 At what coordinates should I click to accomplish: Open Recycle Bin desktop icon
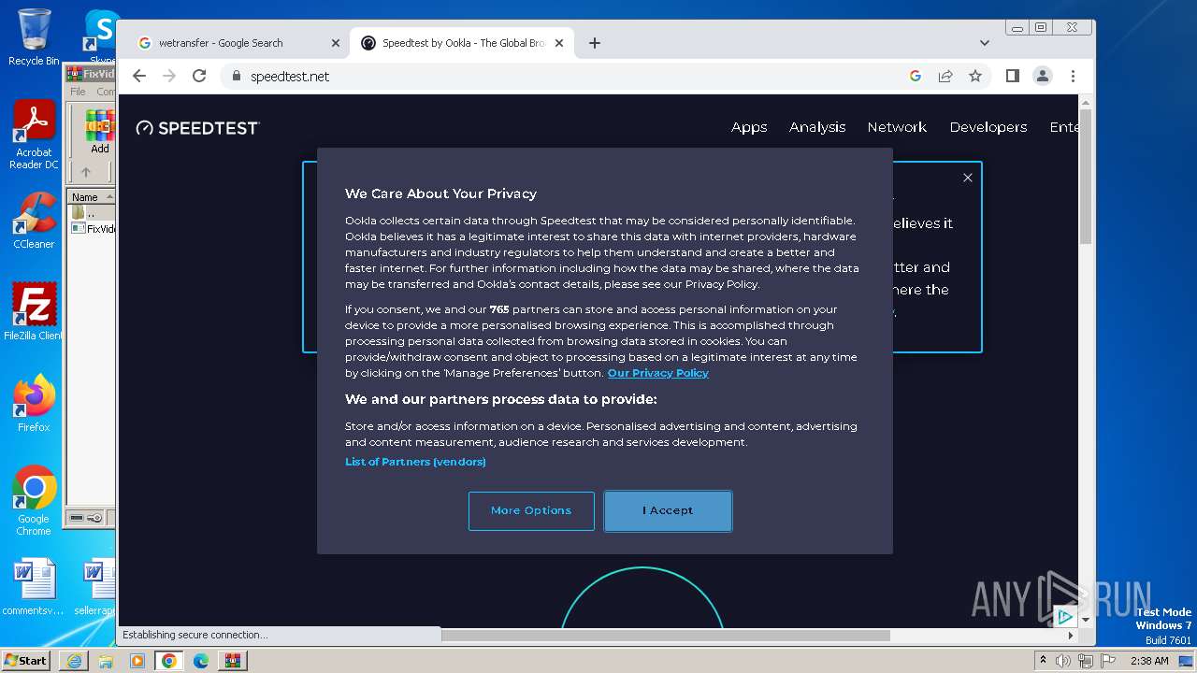34,37
